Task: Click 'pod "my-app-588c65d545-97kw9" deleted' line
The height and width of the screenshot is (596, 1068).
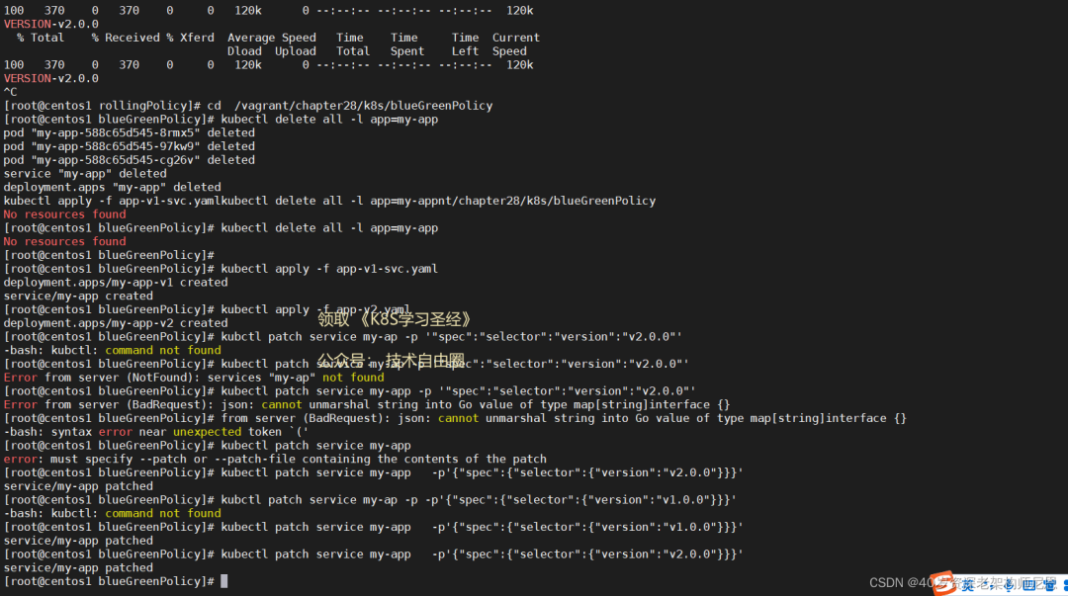Action: pyautogui.click(x=130, y=146)
